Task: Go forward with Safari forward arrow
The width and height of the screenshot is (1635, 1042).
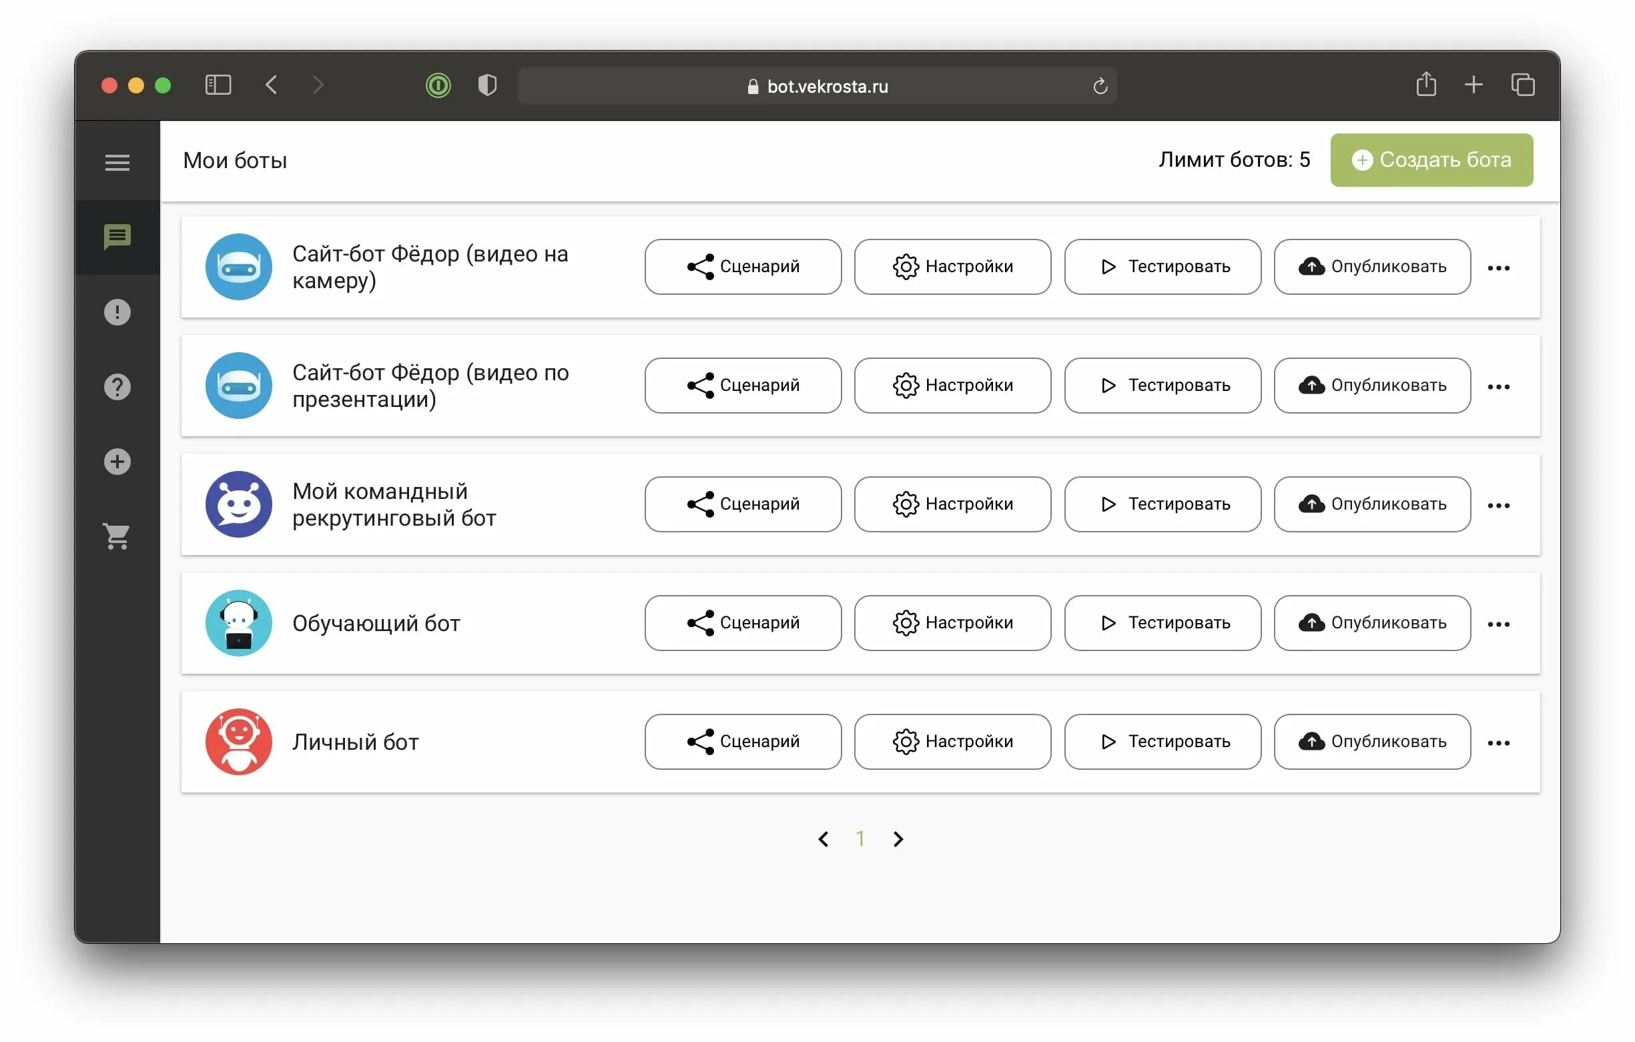Action: click(318, 85)
